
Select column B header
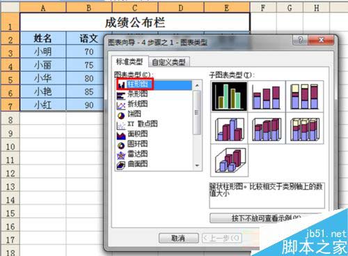[x=89, y=8]
